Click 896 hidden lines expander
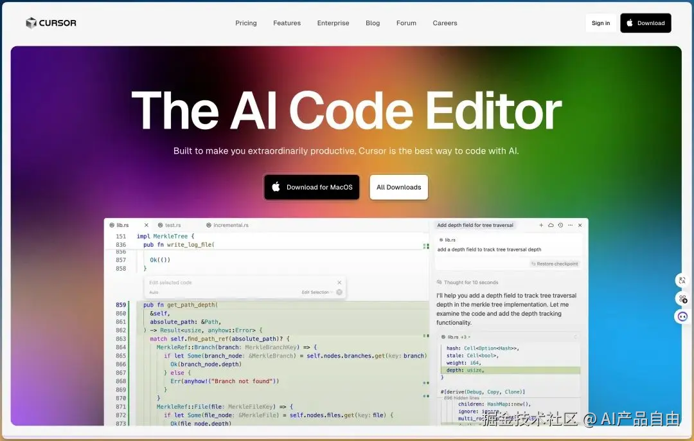The width and height of the screenshot is (694, 441). (x=461, y=398)
